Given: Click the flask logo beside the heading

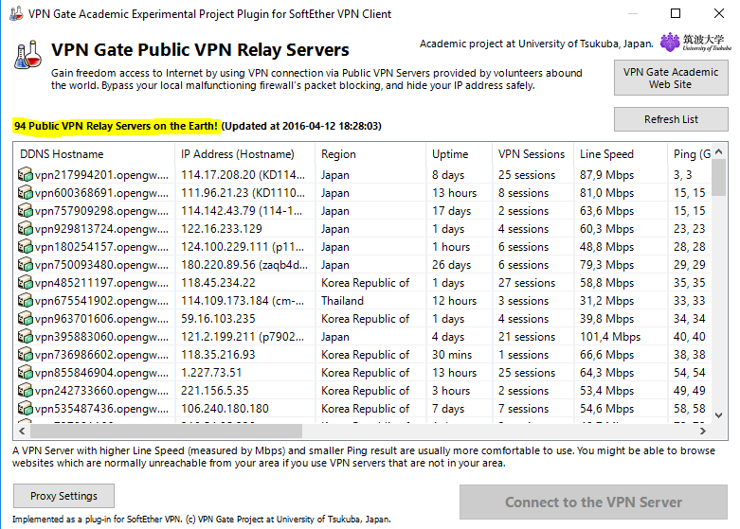Looking at the screenshot, I should pyautogui.click(x=27, y=55).
